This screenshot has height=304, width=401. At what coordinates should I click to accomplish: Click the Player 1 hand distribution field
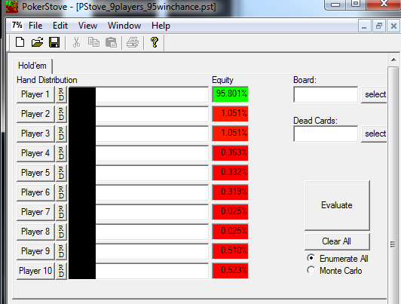pos(139,94)
